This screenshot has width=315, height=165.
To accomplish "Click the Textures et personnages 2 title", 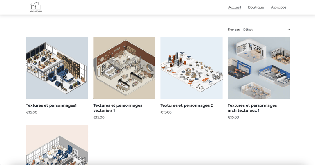I will tap(187, 105).
